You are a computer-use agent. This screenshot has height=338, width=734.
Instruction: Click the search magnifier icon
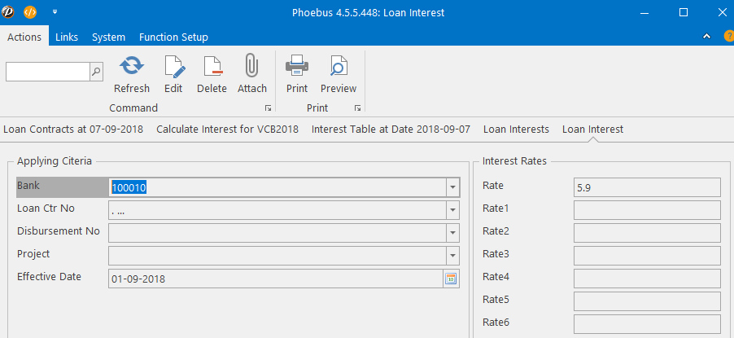click(96, 72)
